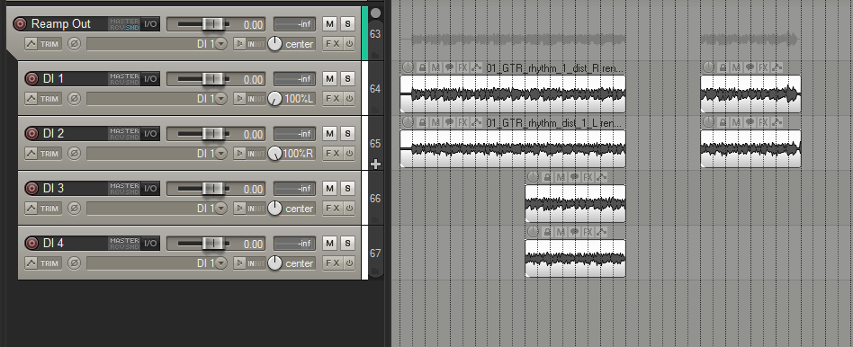Invert phase on the DI 3 track
Image resolution: width=853 pixels, height=347 pixels.
(75, 209)
